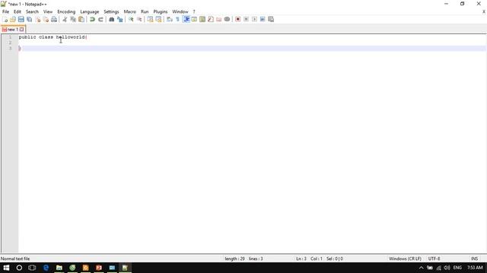Toggle file monitoring (eye) icon
Screen dimensions: 487x273
228,19
